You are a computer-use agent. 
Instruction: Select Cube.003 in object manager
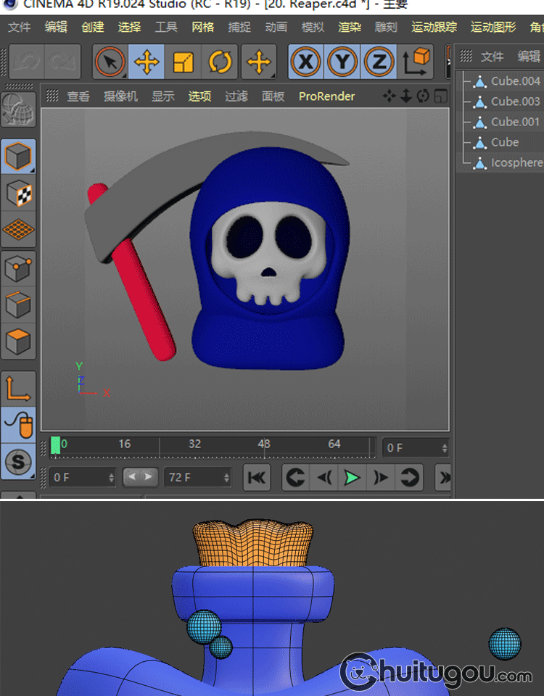pos(515,101)
